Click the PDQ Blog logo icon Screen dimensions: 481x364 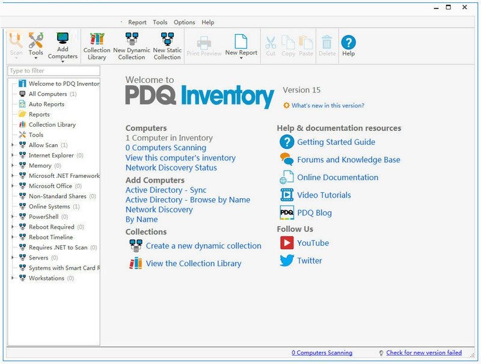pyautogui.click(x=287, y=213)
